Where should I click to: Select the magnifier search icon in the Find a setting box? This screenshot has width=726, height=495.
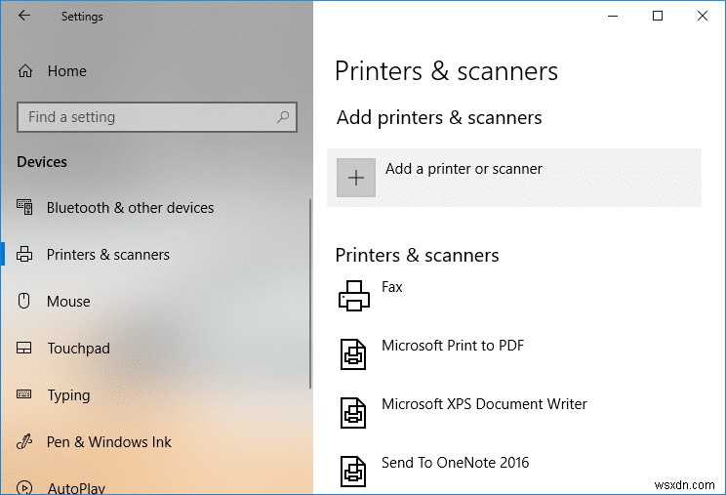tap(283, 117)
